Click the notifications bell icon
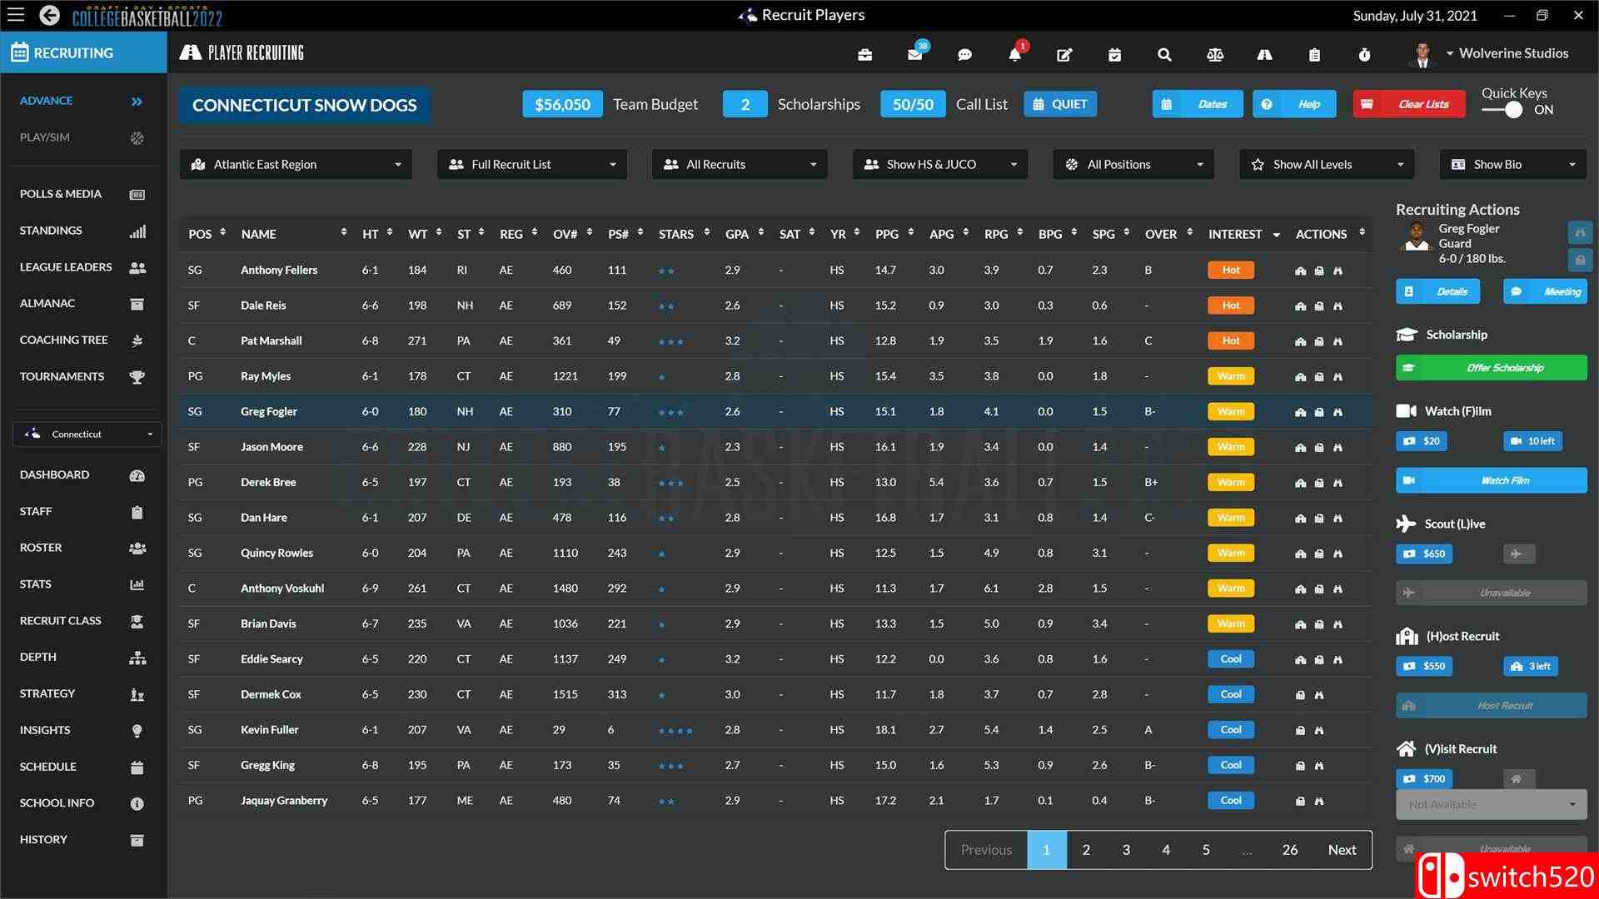This screenshot has width=1599, height=899. (x=1014, y=55)
